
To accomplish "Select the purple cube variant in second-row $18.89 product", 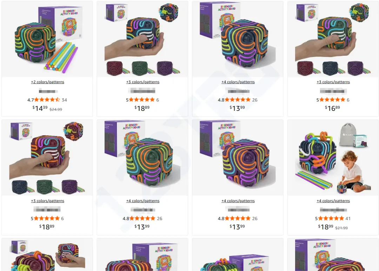I will click(x=69, y=187).
